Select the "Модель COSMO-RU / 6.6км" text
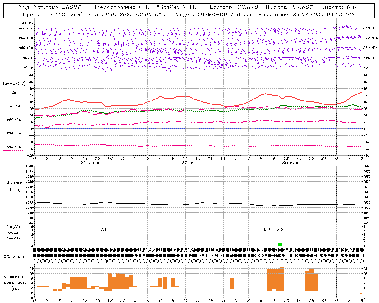This screenshot has height=303, width=379. 213,14
